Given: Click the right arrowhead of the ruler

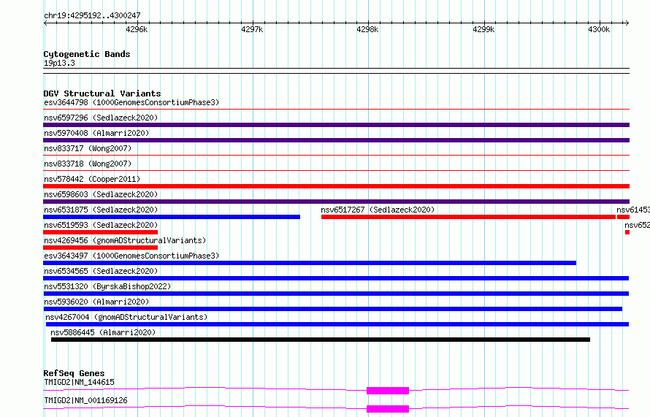Looking at the screenshot, I should tap(627, 23).
